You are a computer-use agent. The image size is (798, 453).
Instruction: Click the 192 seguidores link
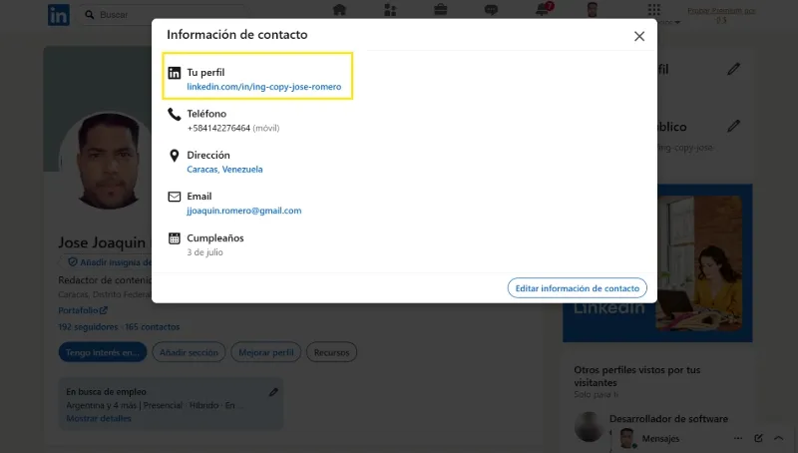88,326
